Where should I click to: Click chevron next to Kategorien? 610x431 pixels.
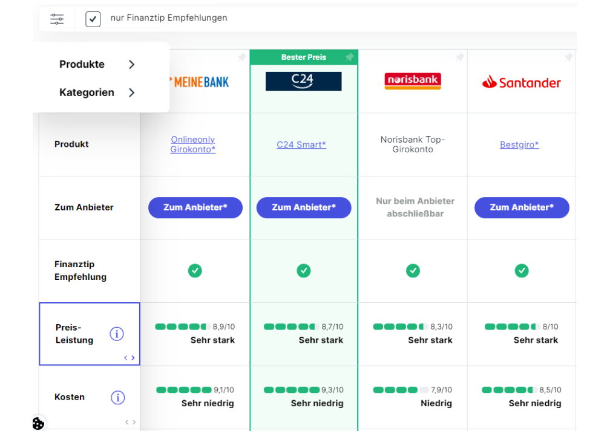point(132,92)
